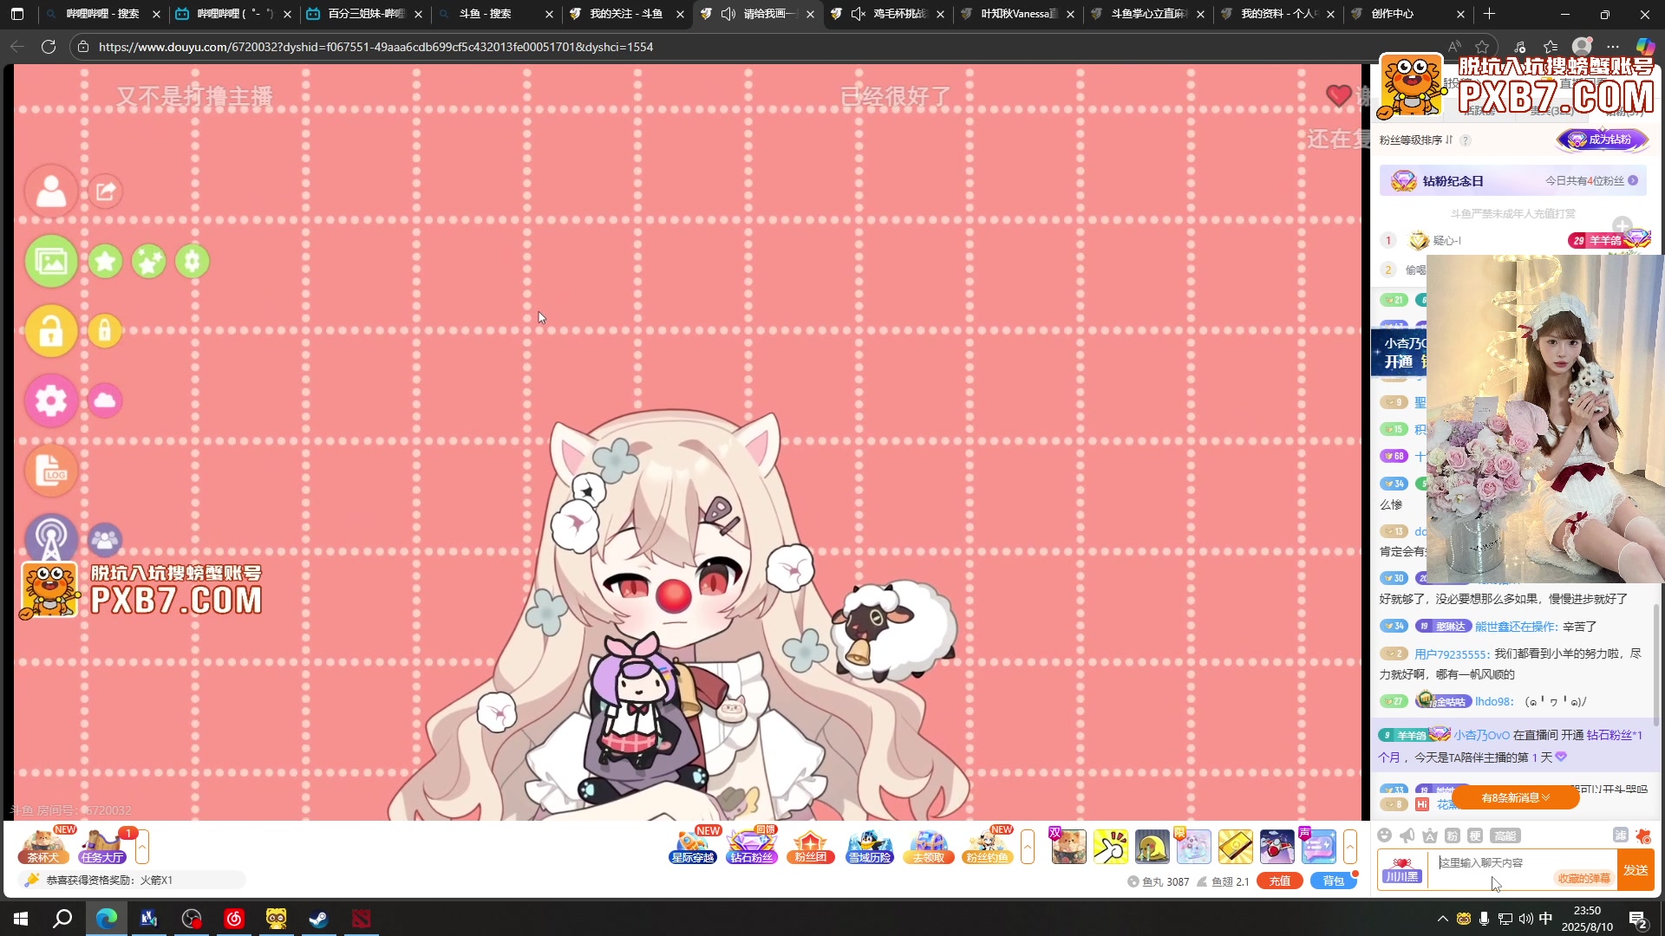1665x936 pixels.
Task: Switch to the 斗鱼 - 搜索 browser tab
Action: [x=496, y=14]
